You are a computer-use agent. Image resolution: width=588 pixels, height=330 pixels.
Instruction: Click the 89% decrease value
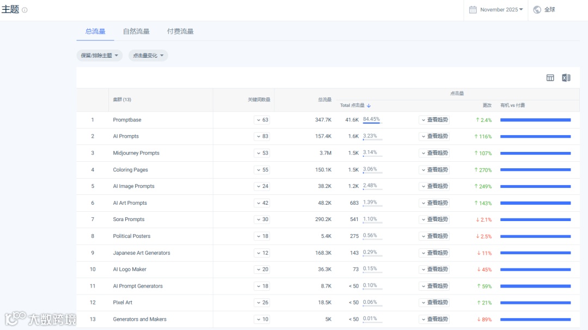point(484,320)
